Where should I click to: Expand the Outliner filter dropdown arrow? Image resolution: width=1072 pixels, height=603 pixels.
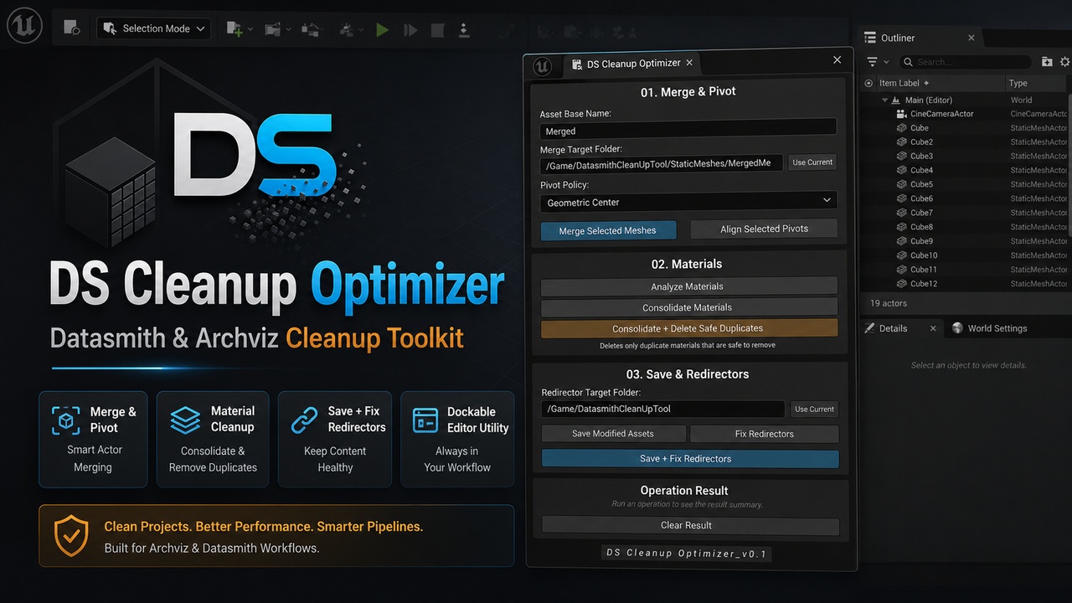coord(886,63)
